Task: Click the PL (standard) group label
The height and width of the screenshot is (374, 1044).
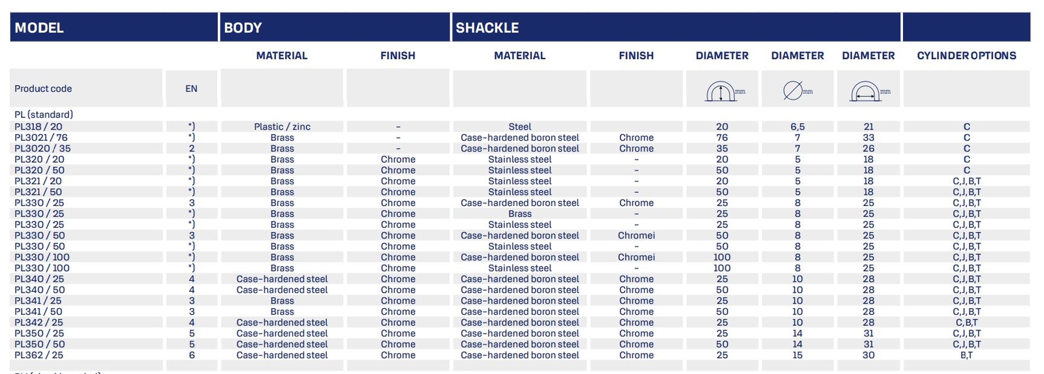Action: click(44, 115)
